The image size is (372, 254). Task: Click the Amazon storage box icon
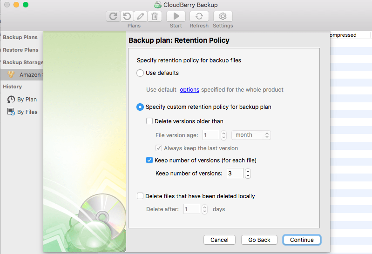click(x=11, y=74)
